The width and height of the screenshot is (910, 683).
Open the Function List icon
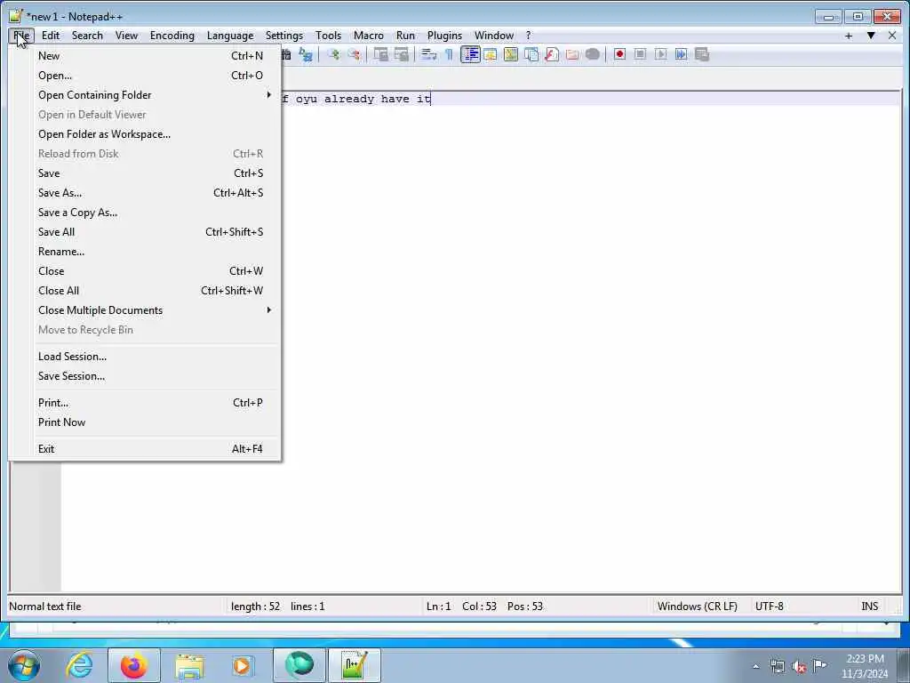pos(551,54)
